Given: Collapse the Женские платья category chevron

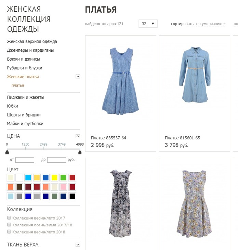Looking at the screenshot, I should pos(78,76).
